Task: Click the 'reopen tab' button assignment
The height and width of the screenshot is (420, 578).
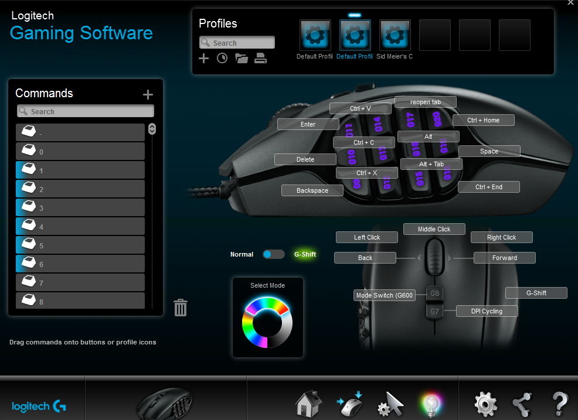Action: coord(426,102)
